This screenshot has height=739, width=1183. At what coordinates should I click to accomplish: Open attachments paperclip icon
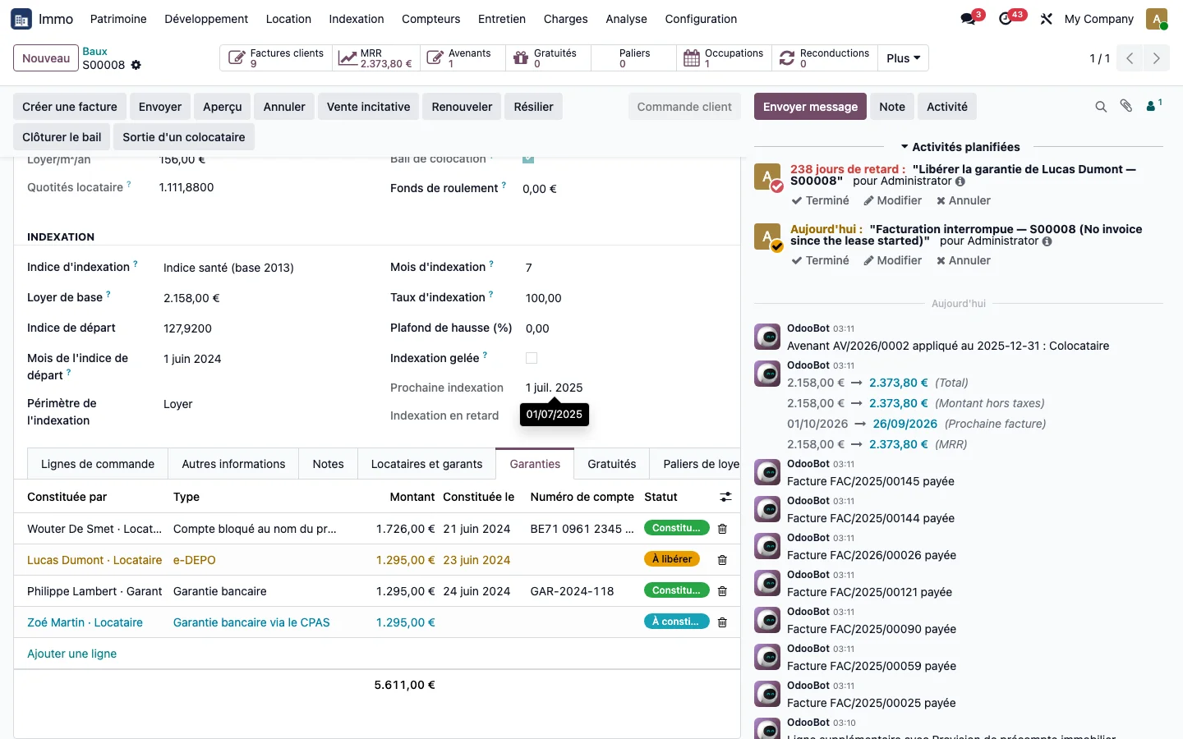click(x=1126, y=106)
